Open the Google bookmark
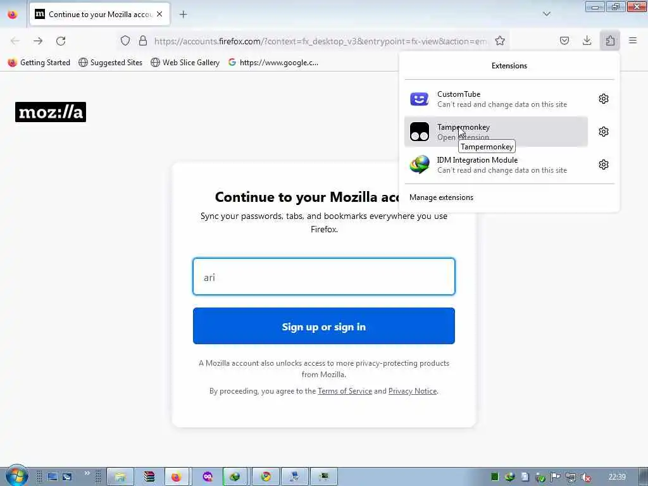 click(273, 63)
